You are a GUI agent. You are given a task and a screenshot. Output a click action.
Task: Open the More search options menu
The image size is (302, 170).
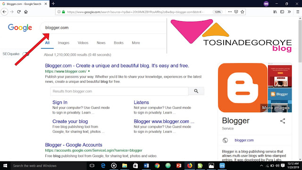[x=136, y=43]
